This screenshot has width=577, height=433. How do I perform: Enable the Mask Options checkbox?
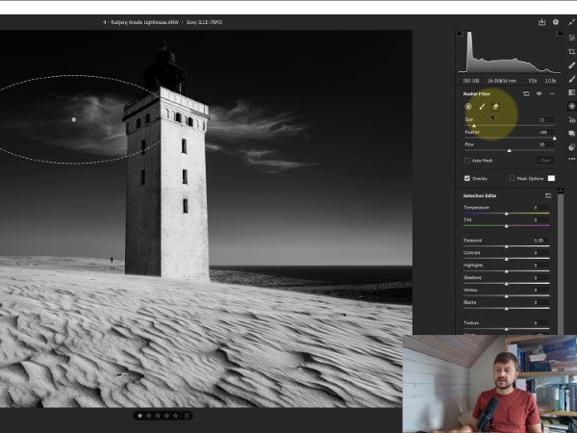click(x=511, y=178)
